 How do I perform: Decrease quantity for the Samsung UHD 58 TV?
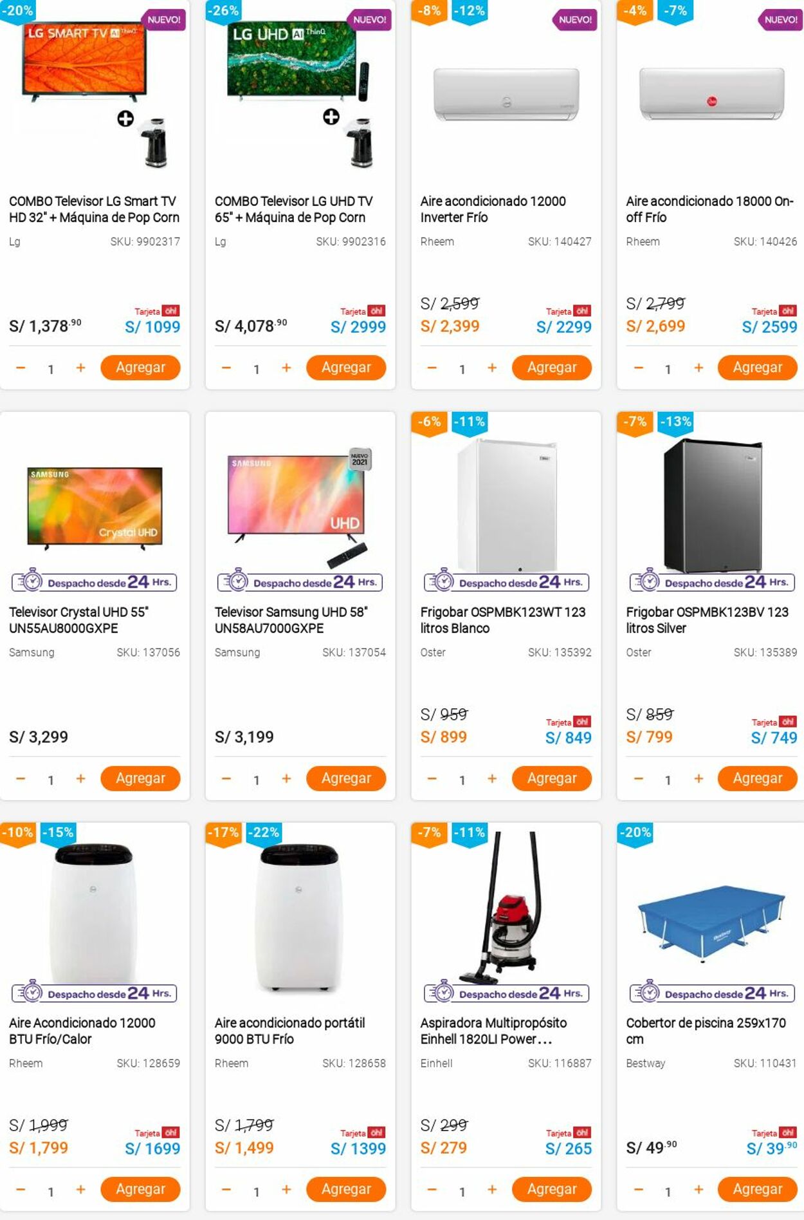[x=225, y=778]
